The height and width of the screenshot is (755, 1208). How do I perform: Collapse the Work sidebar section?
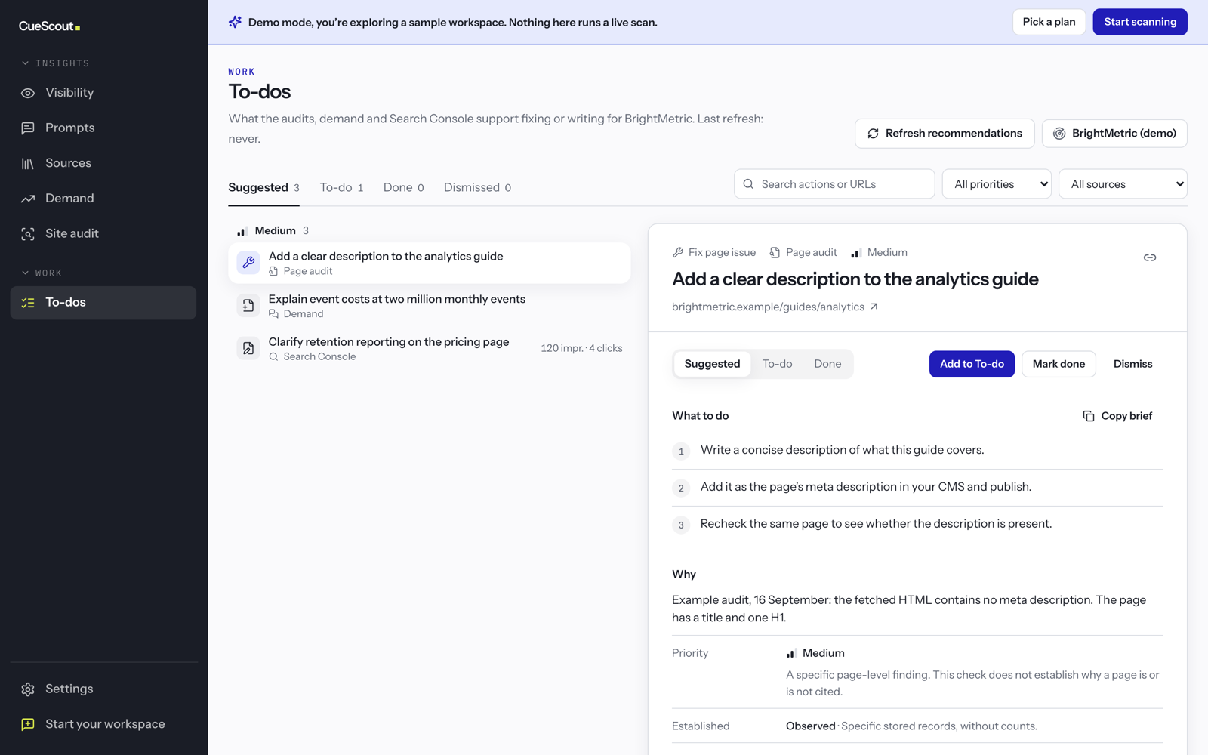click(42, 273)
